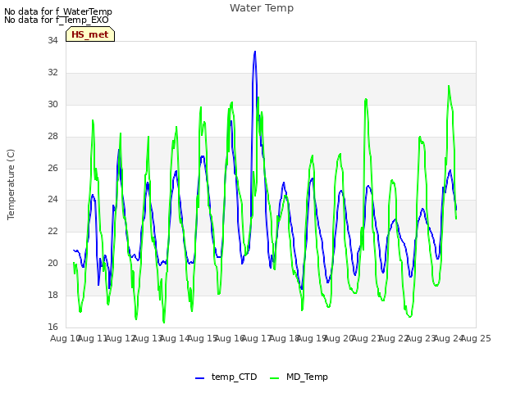525x393 pixels.
Task: Click the y-axis tick label 30
Action: pyautogui.click(x=52, y=104)
